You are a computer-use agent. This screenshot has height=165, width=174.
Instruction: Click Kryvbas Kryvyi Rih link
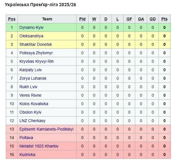pyautogui.click(x=36, y=61)
